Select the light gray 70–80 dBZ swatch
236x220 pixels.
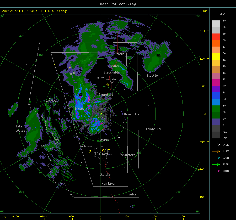point(216,24)
